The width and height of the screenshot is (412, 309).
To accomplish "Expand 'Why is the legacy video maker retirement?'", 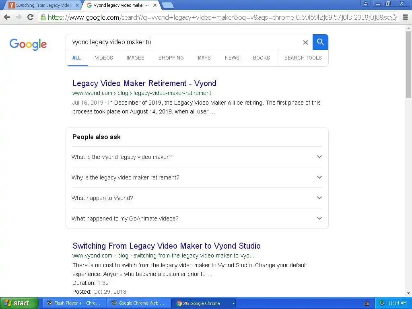I will click(197, 177).
